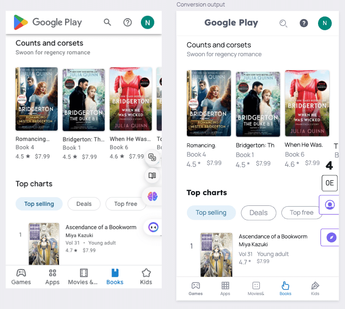Open The Duke & I cover in left screen
This screenshot has width=345, height=309.
[x=84, y=100]
